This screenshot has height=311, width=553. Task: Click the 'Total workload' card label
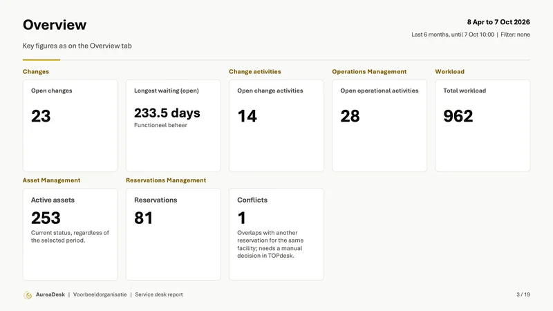click(465, 91)
